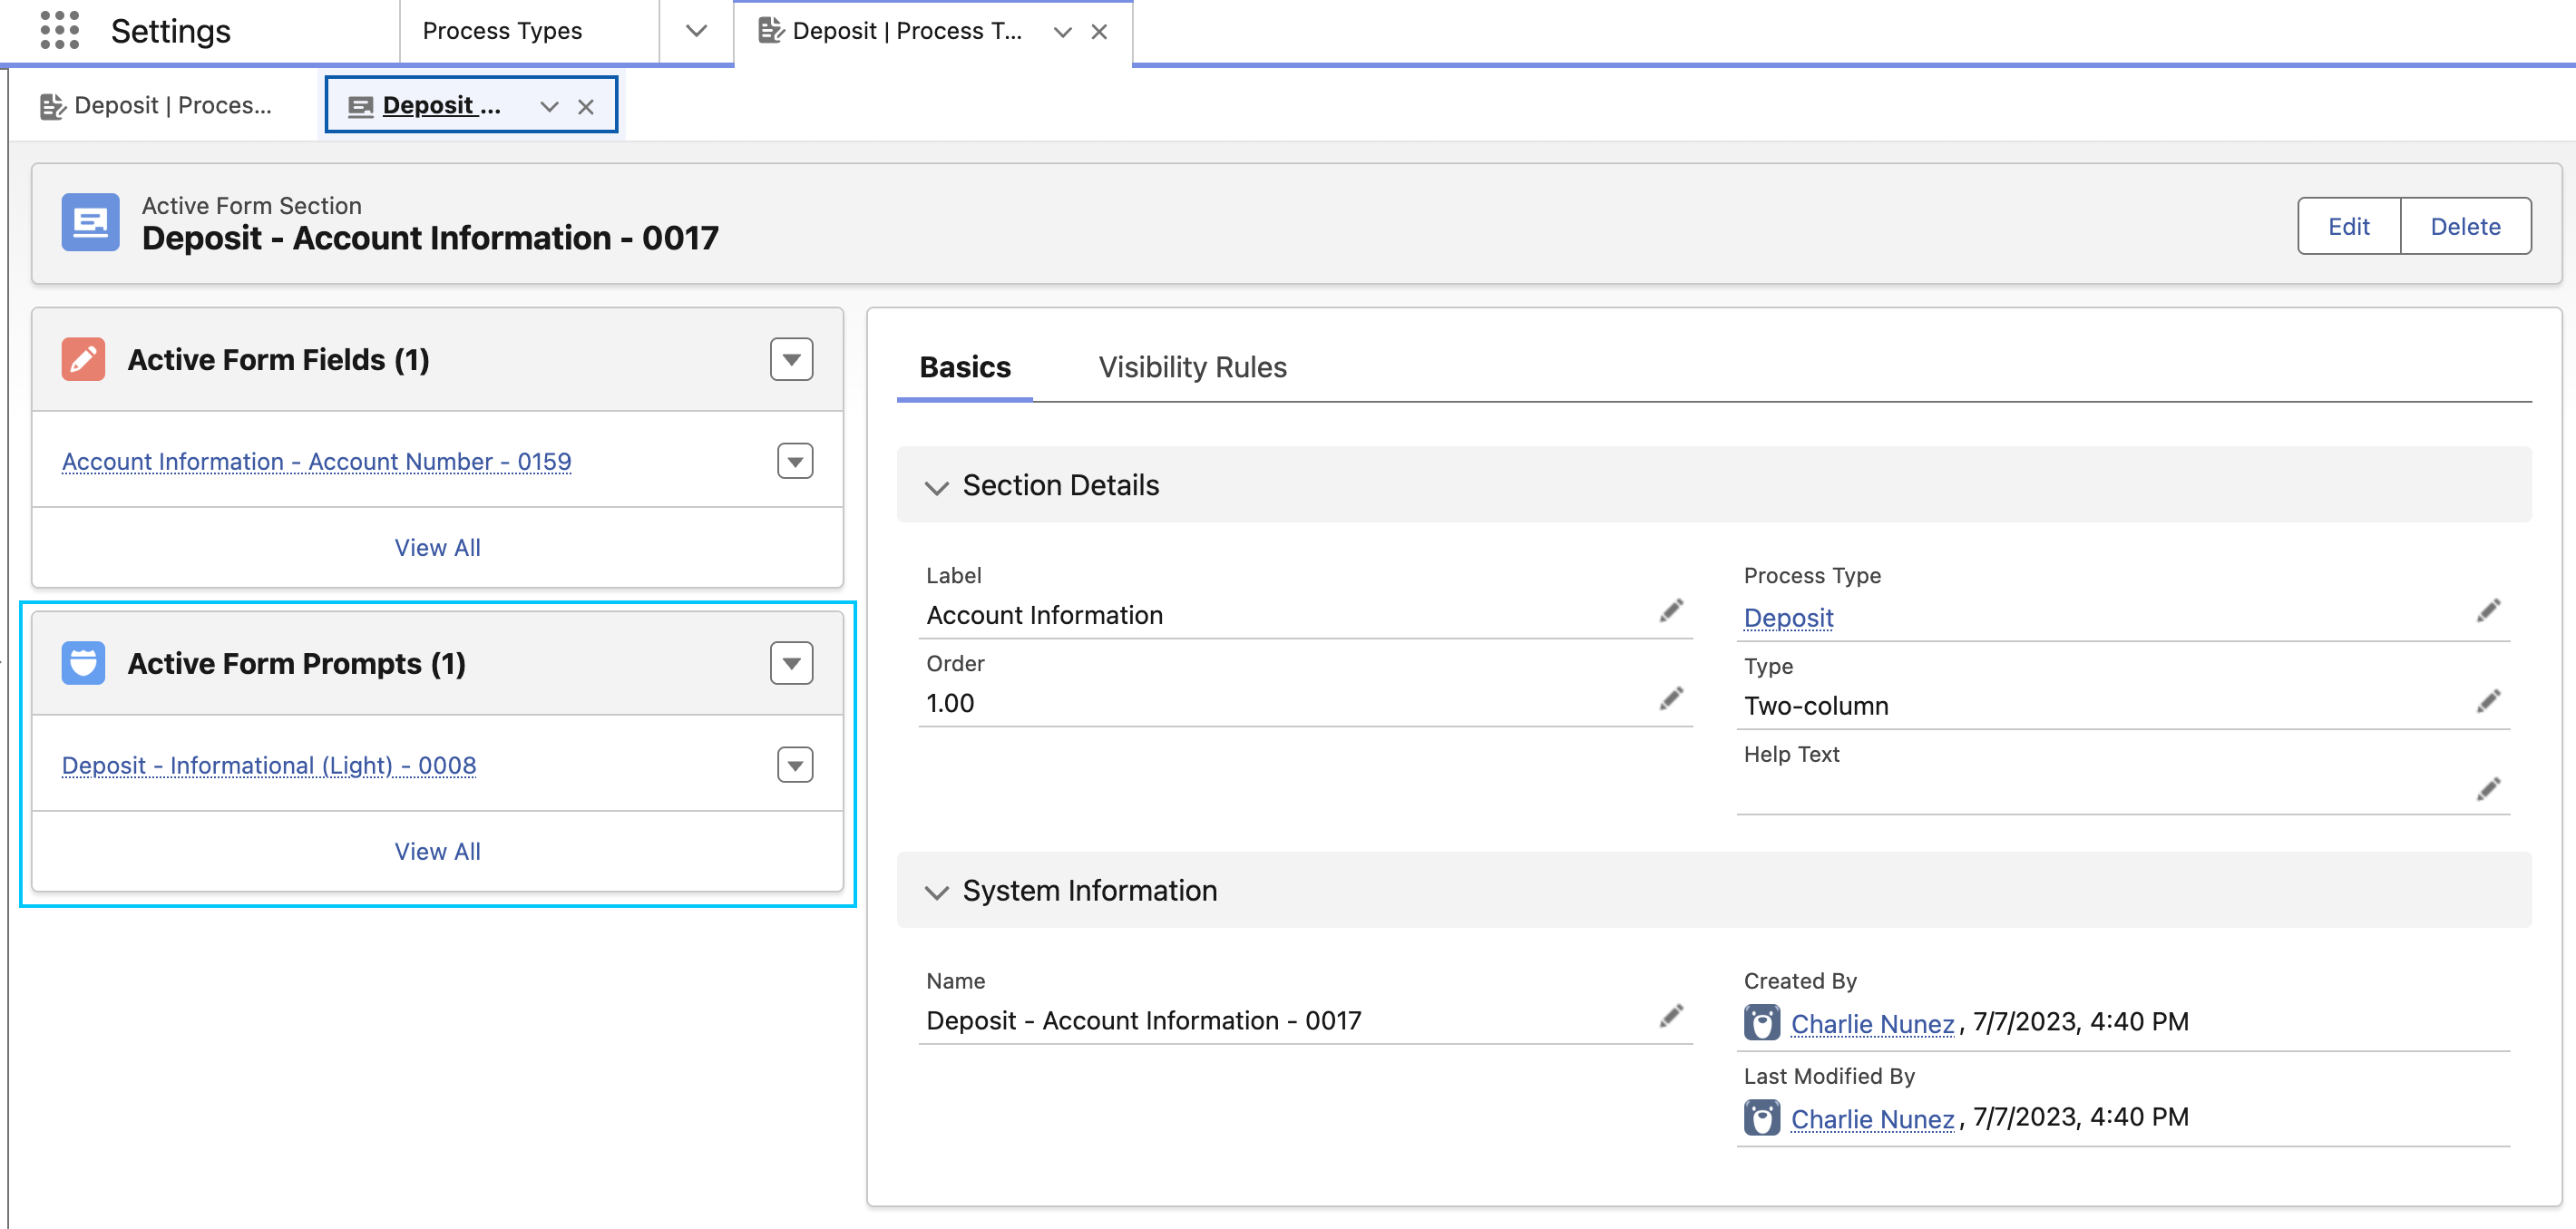Click Created By Charlie Nunez avatar icon

click(x=1762, y=1022)
